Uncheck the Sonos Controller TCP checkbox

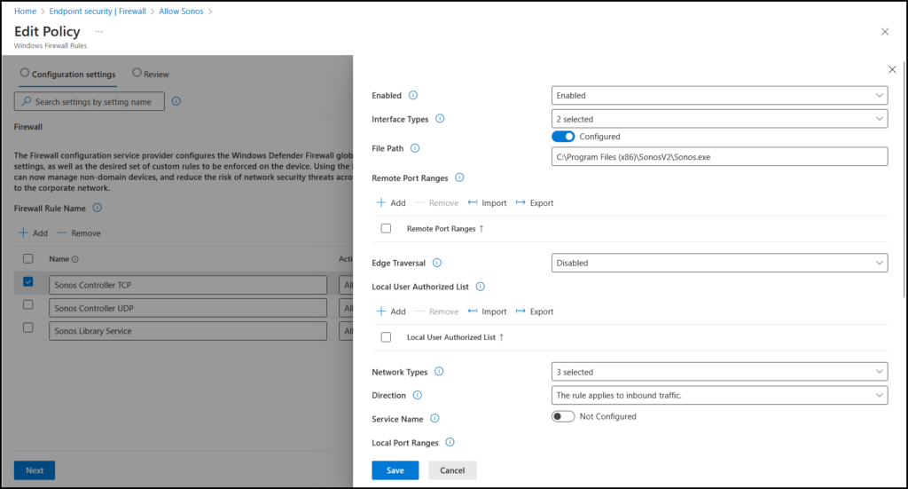pyautogui.click(x=28, y=282)
